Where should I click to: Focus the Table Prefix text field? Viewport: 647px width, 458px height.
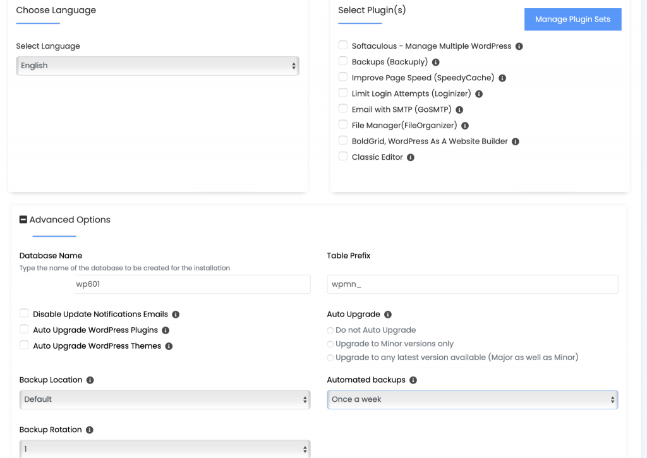coord(472,284)
